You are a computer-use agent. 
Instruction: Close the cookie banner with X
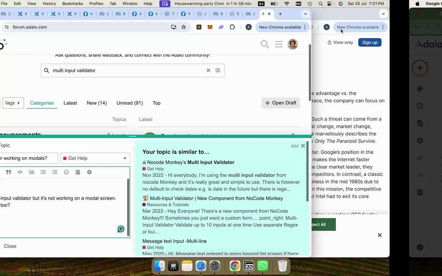[379, 235]
